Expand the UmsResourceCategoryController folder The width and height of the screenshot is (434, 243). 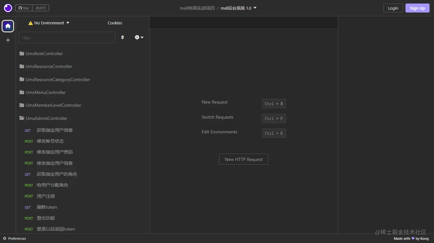(x=83, y=80)
